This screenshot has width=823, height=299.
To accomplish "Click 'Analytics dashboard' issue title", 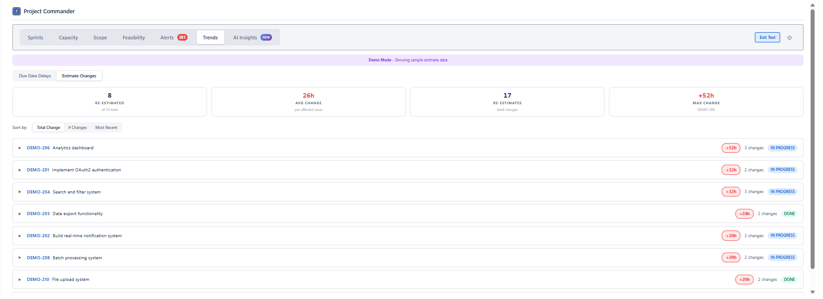I will pos(73,148).
